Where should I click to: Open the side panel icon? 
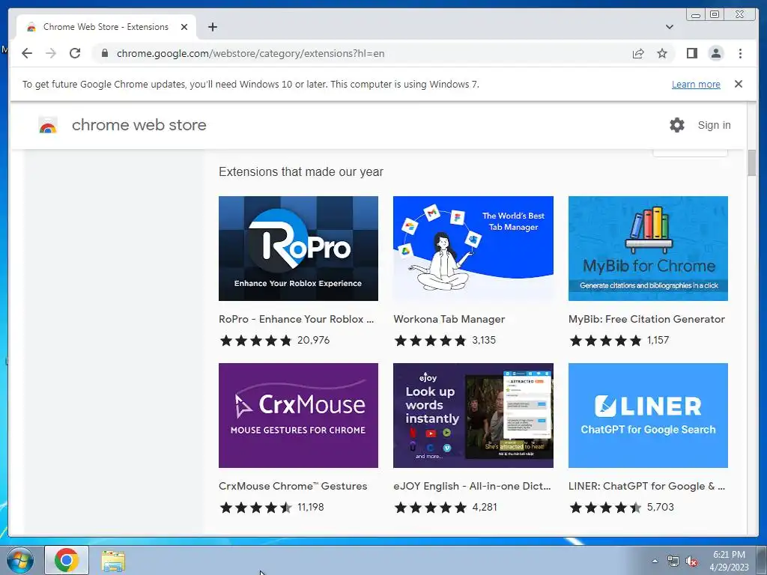[691, 53]
